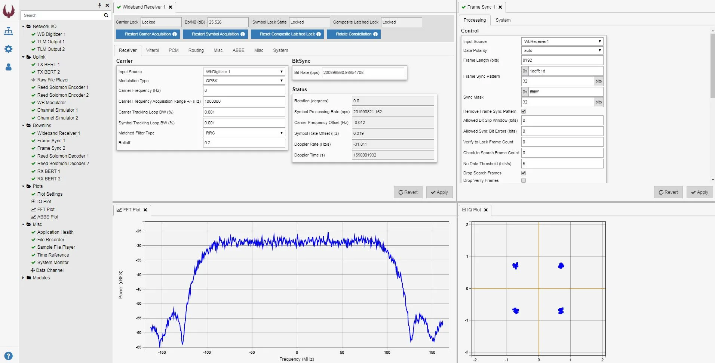
Task: Focus the Search text box
Action: tap(62, 15)
